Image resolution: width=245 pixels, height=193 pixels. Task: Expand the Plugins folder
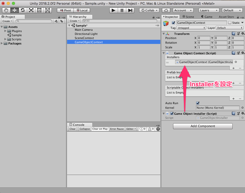5,31
